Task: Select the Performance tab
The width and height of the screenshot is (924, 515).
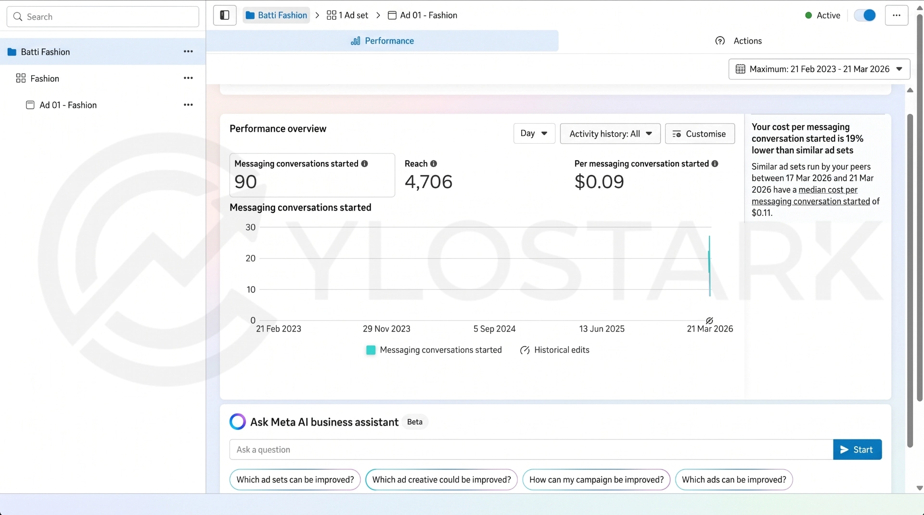Action: tap(383, 41)
